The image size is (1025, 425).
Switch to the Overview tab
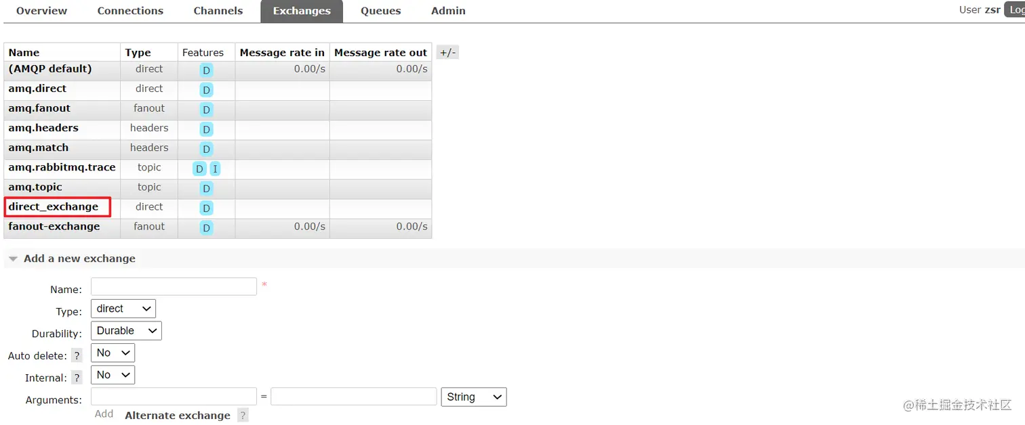41,11
